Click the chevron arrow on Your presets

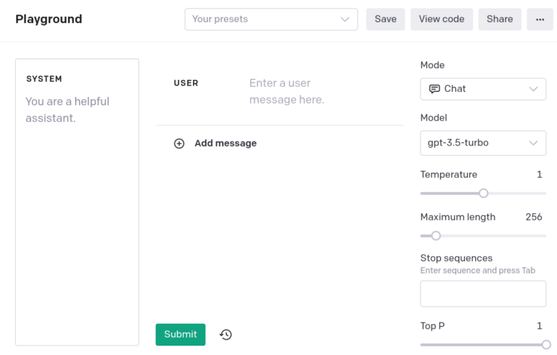click(x=345, y=19)
